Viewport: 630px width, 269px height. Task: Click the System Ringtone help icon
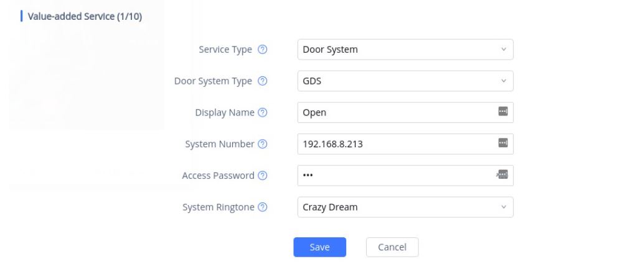262,207
